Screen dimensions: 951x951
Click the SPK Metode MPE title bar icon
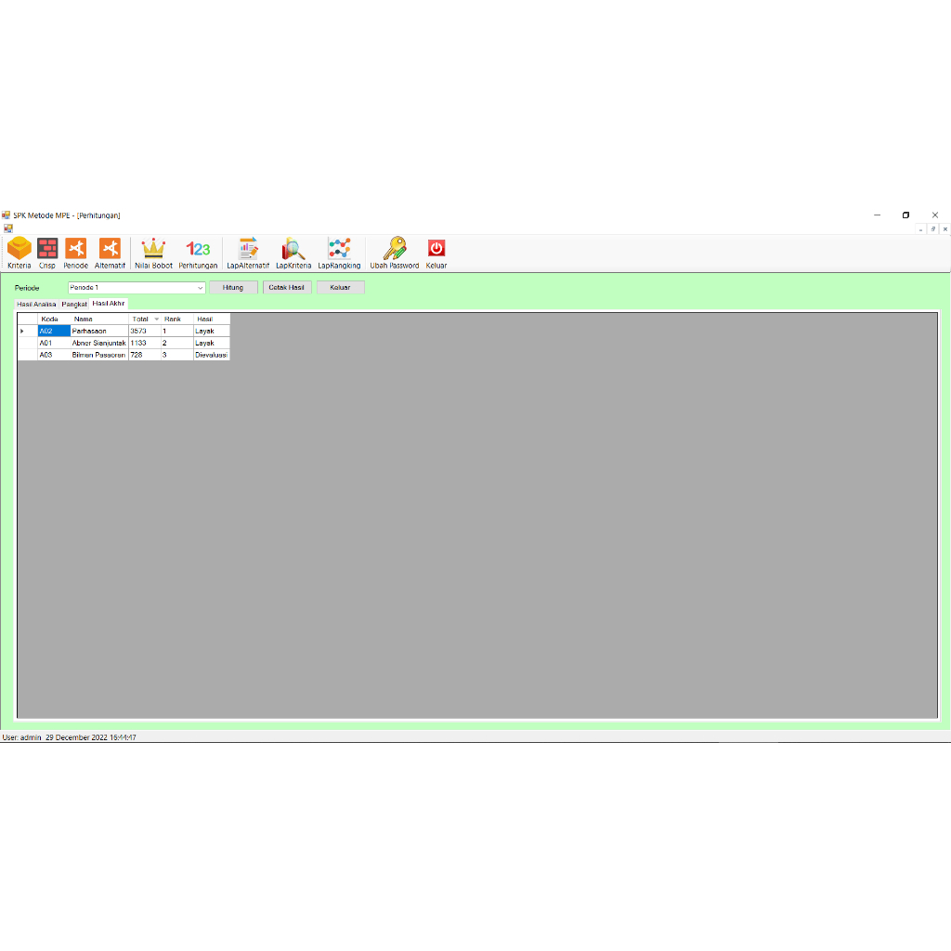(x=7, y=215)
